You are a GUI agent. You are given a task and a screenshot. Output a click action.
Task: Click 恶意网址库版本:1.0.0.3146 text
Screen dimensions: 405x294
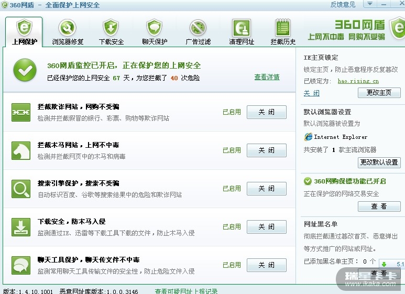[98, 291]
